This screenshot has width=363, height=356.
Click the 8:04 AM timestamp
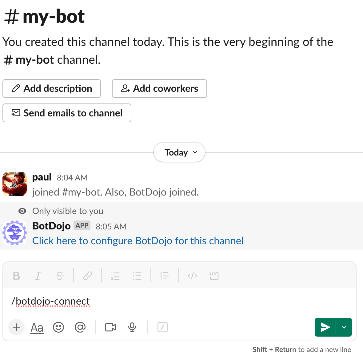click(72, 178)
